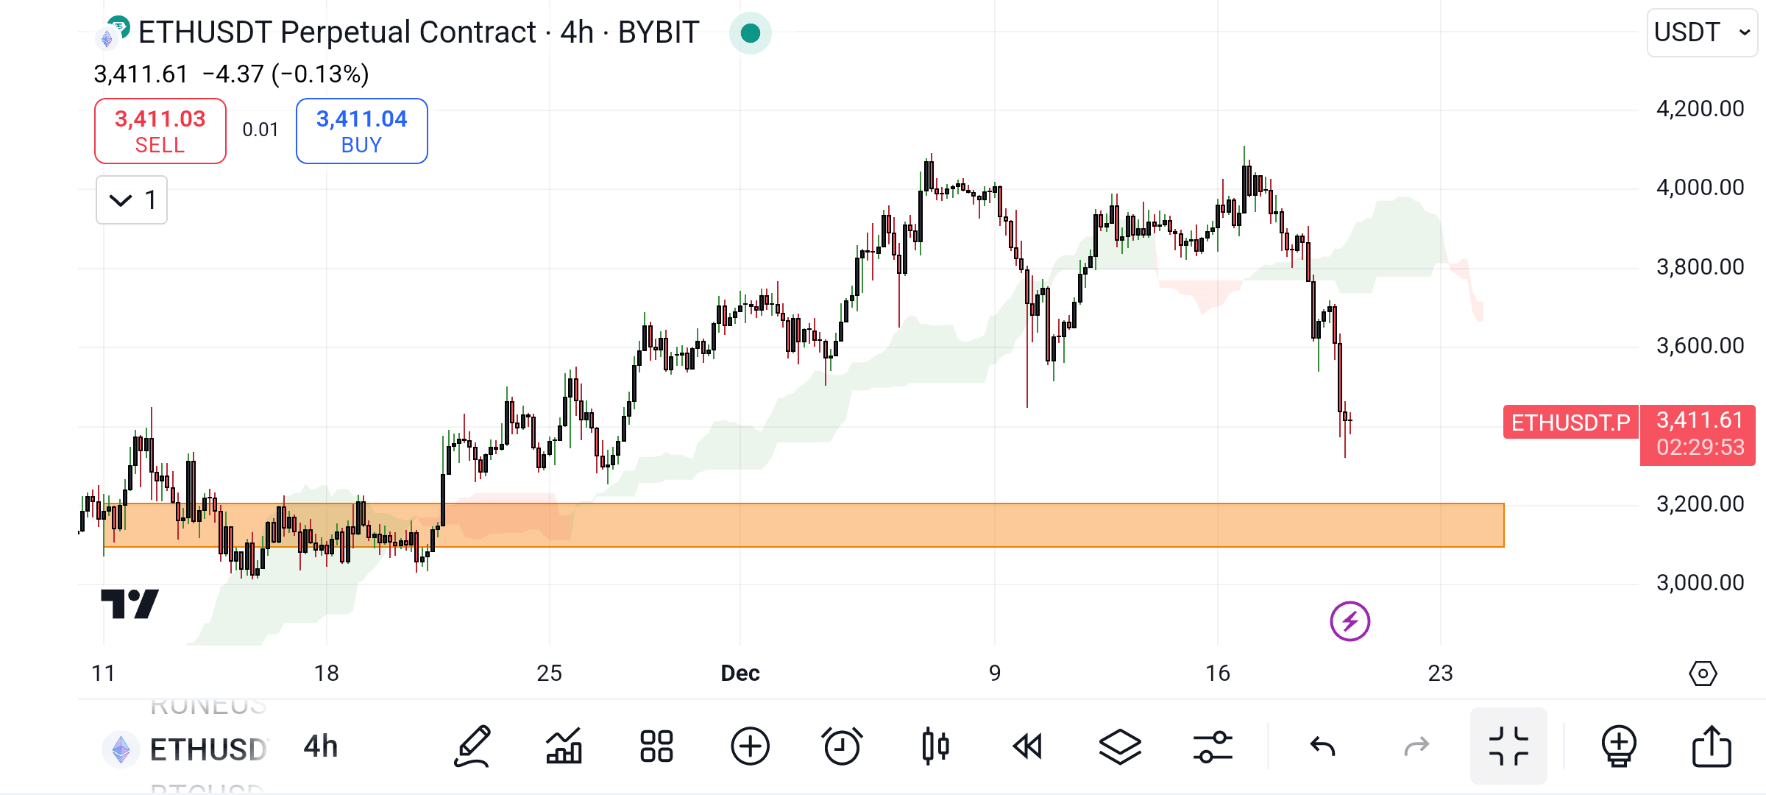Activate Bar Replay rewind icon
The height and width of the screenshot is (795, 1766).
pyautogui.click(x=1028, y=746)
